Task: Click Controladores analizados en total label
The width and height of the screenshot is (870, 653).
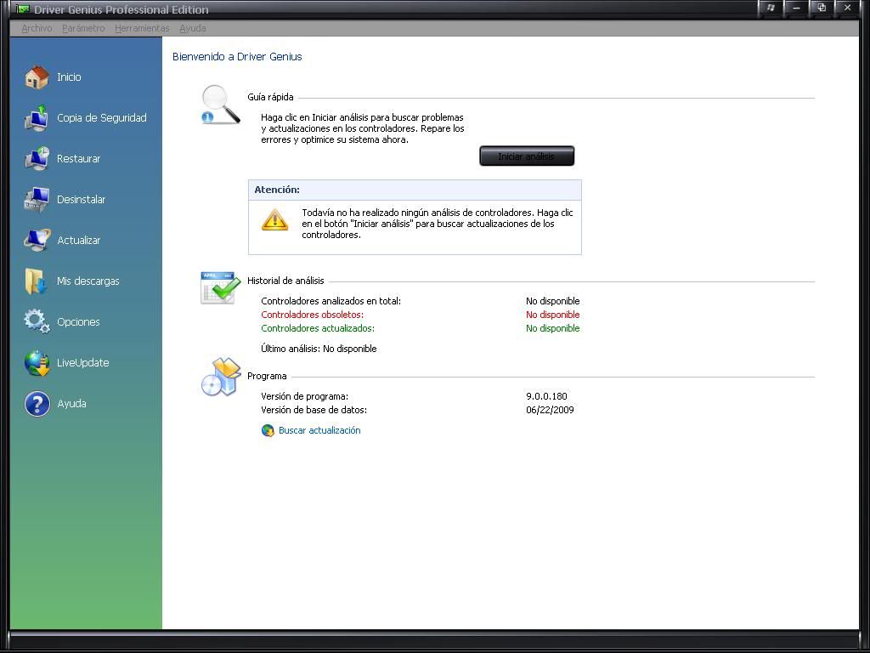Action: pyautogui.click(x=330, y=301)
